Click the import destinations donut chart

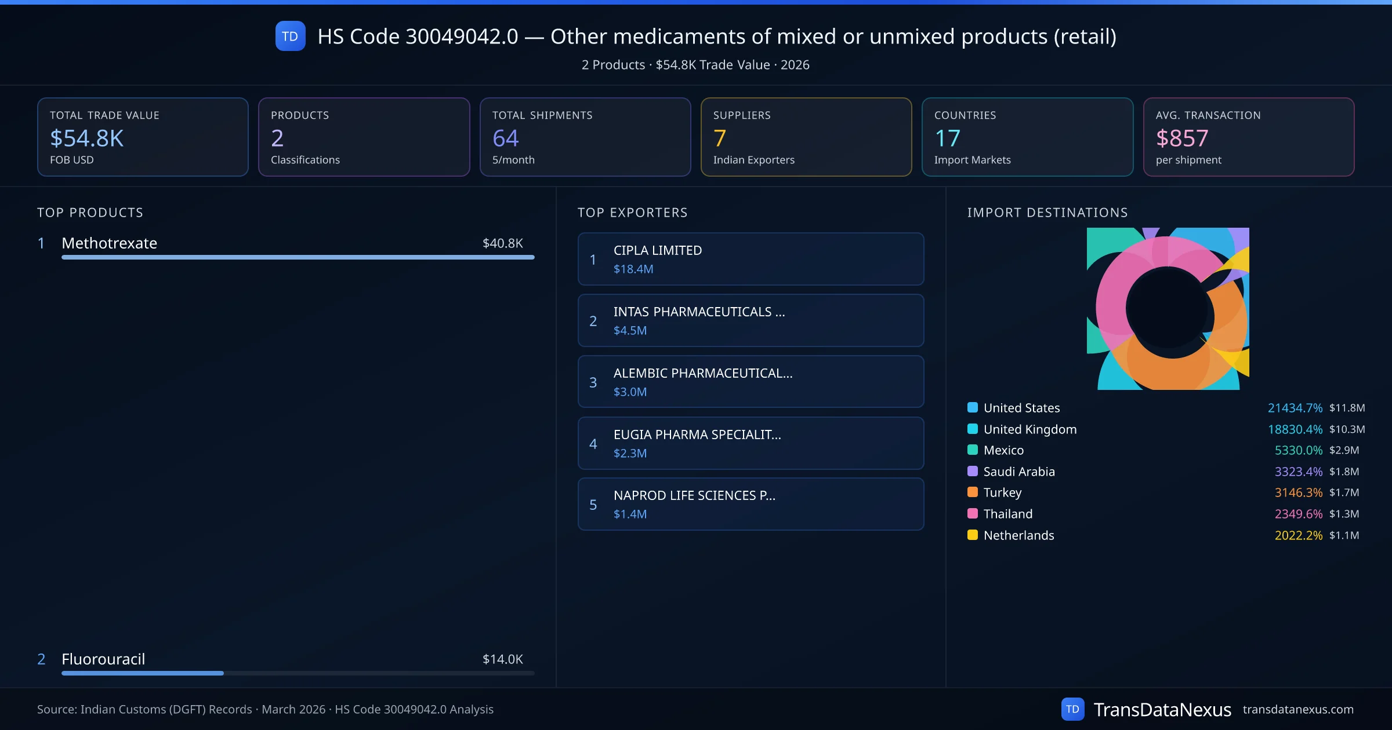pyautogui.click(x=1168, y=309)
